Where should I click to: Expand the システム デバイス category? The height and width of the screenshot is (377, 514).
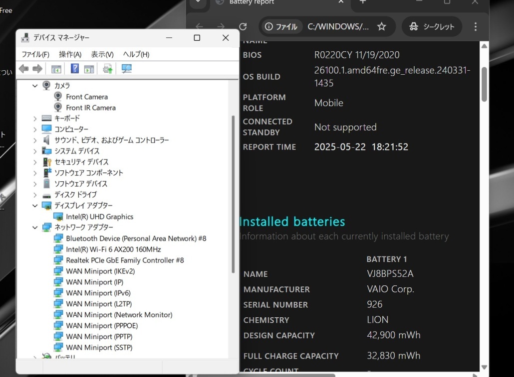click(x=35, y=151)
